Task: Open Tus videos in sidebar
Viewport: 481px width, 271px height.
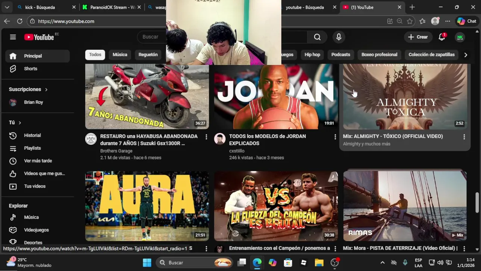Action: [37, 186]
